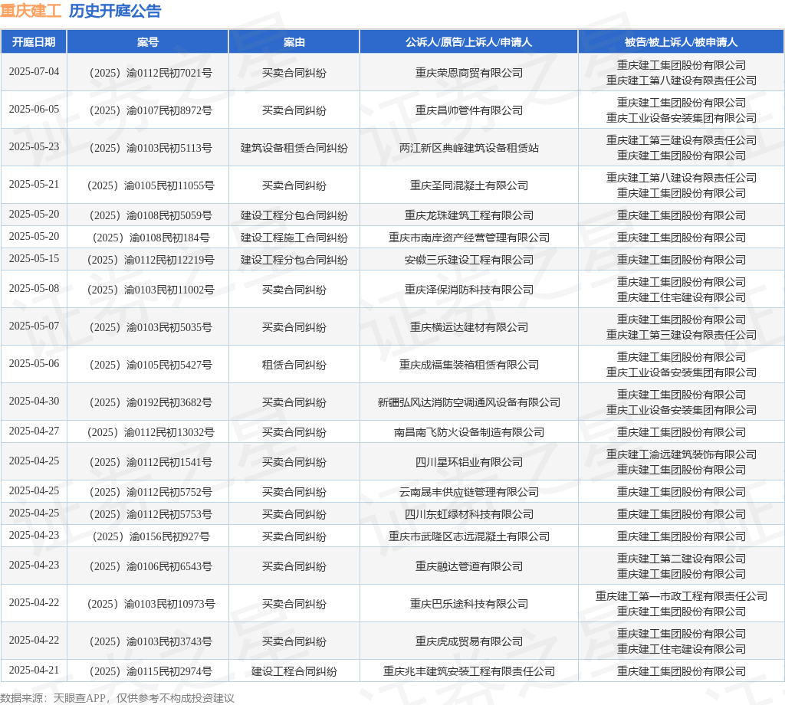Viewport: 785px width, 705px height.
Task: Click plaintiff 四川星环铝业有限公司
Action: (468, 463)
